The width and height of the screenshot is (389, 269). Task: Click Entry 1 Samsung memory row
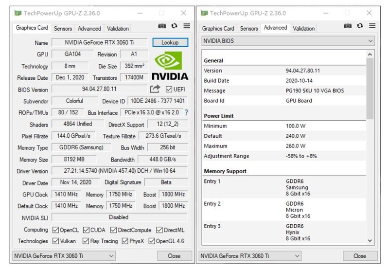point(284,187)
